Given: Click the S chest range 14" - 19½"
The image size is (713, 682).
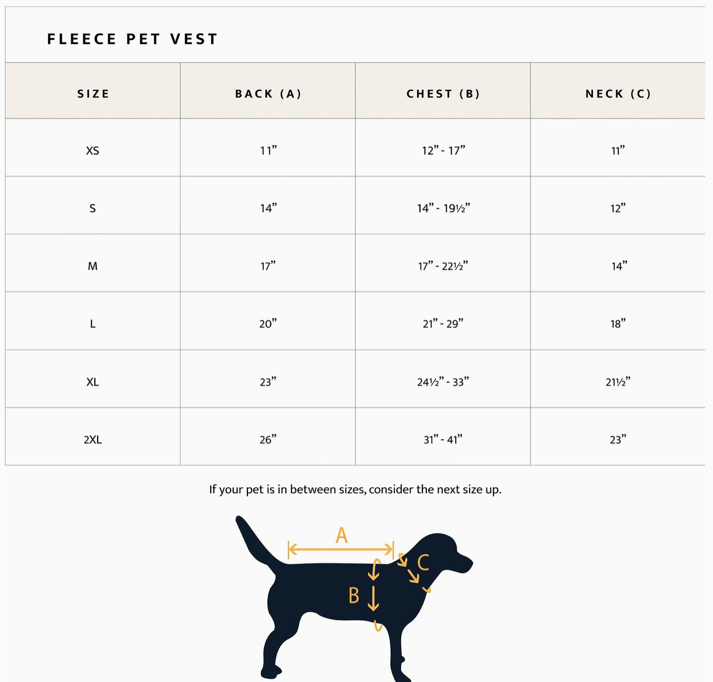Looking at the screenshot, I should tap(443, 208).
